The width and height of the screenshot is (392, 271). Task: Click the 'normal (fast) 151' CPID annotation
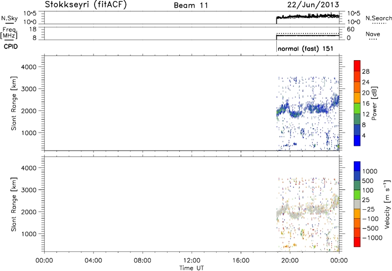(305, 48)
